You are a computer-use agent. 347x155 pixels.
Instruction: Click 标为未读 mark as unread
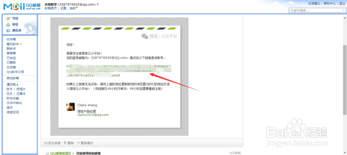click(54, 143)
